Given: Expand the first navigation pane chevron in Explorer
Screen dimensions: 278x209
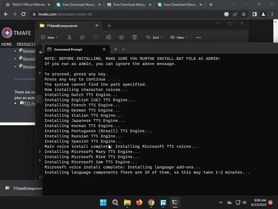Looking at the screenshot, I should click(x=40, y=73).
